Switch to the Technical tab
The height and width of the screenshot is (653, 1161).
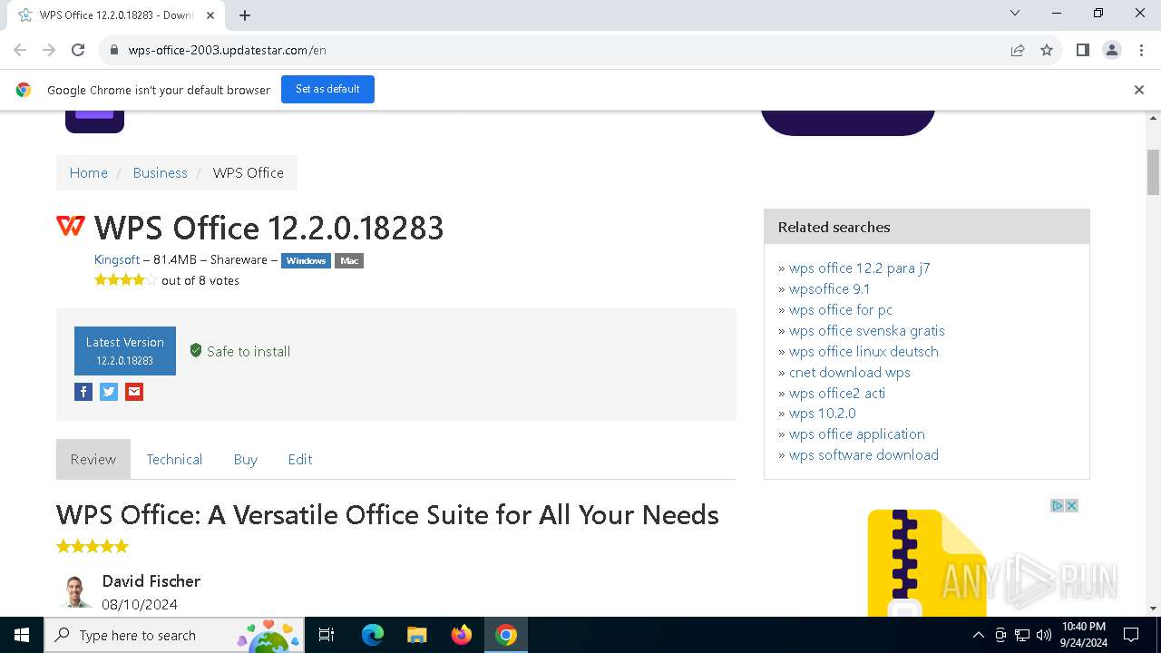click(x=174, y=459)
